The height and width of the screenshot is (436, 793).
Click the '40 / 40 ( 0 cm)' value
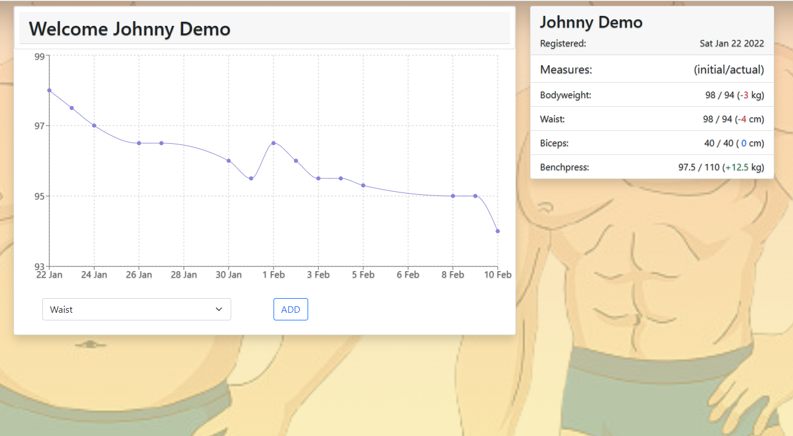(734, 143)
